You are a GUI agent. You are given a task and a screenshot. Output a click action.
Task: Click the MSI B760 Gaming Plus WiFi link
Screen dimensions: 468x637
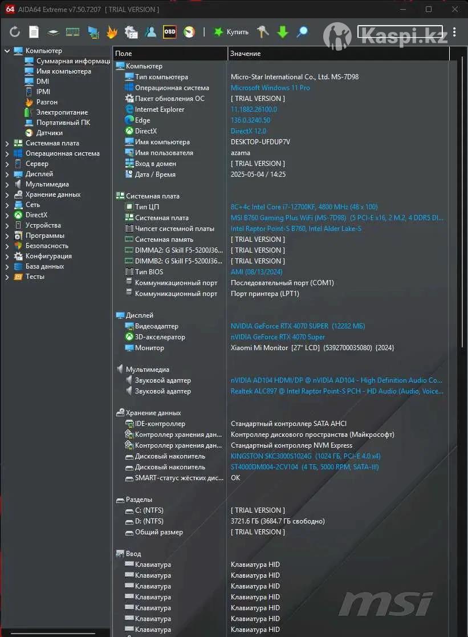pyautogui.click(x=337, y=218)
